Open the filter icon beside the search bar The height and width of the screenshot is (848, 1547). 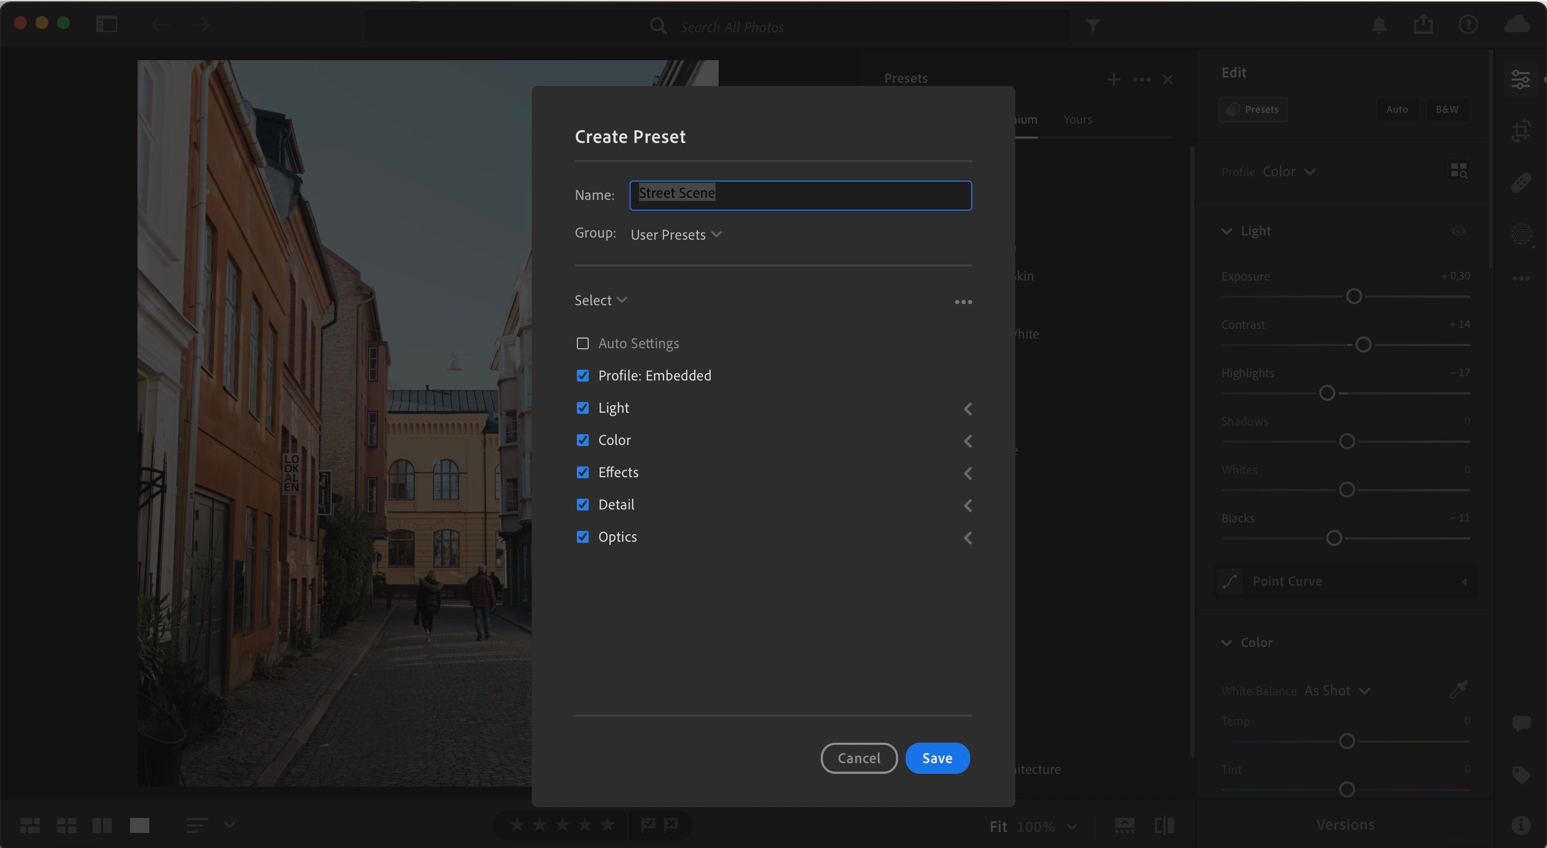coord(1093,26)
